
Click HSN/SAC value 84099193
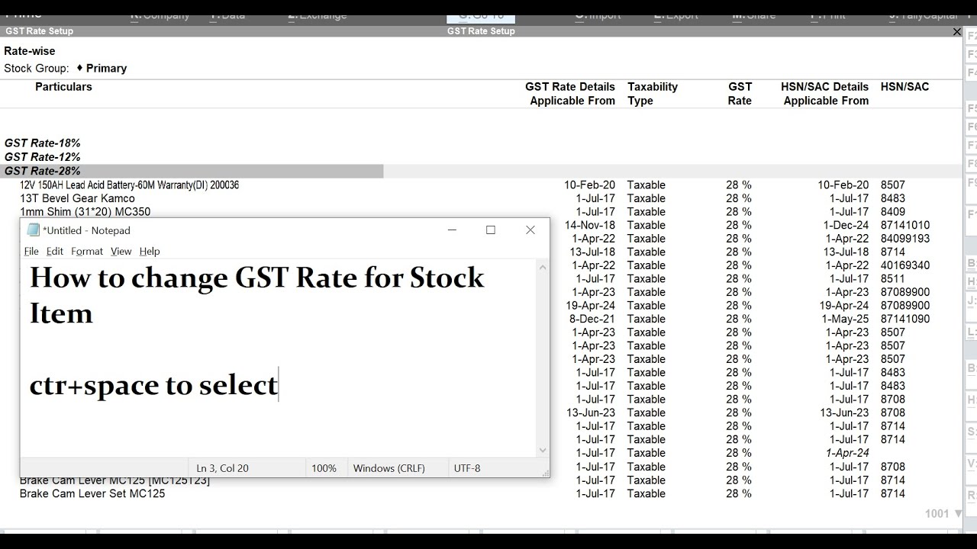(x=905, y=239)
